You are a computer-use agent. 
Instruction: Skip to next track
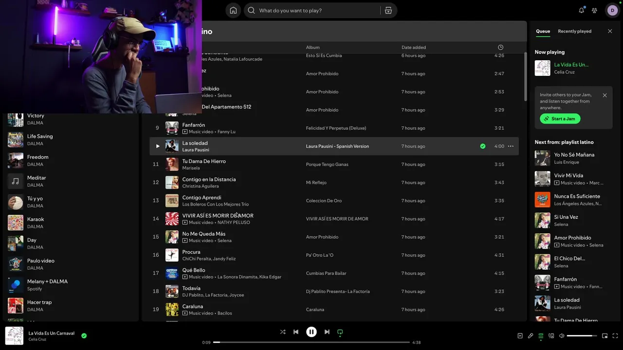[x=327, y=332]
